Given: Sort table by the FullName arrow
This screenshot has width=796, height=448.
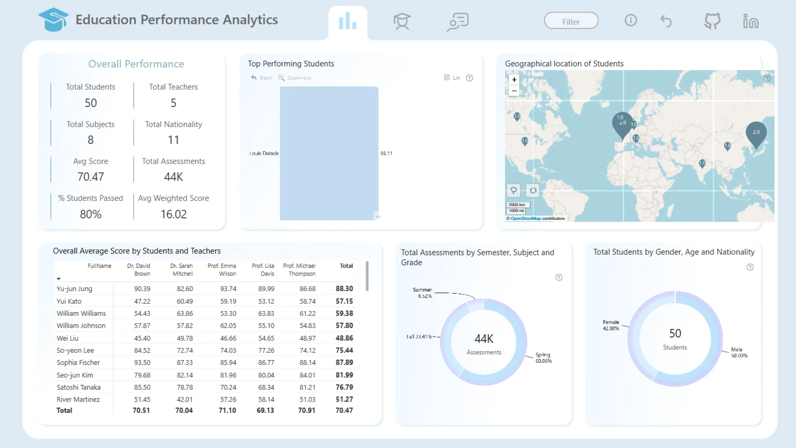Looking at the screenshot, I should (58, 279).
